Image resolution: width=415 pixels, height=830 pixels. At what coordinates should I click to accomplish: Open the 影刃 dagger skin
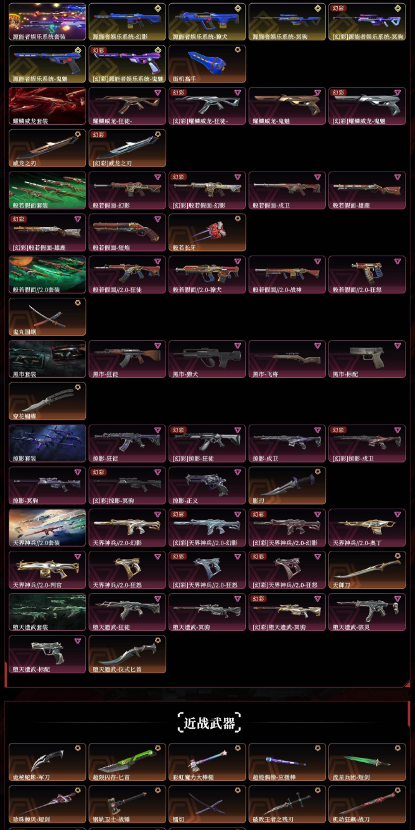click(x=287, y=486)
